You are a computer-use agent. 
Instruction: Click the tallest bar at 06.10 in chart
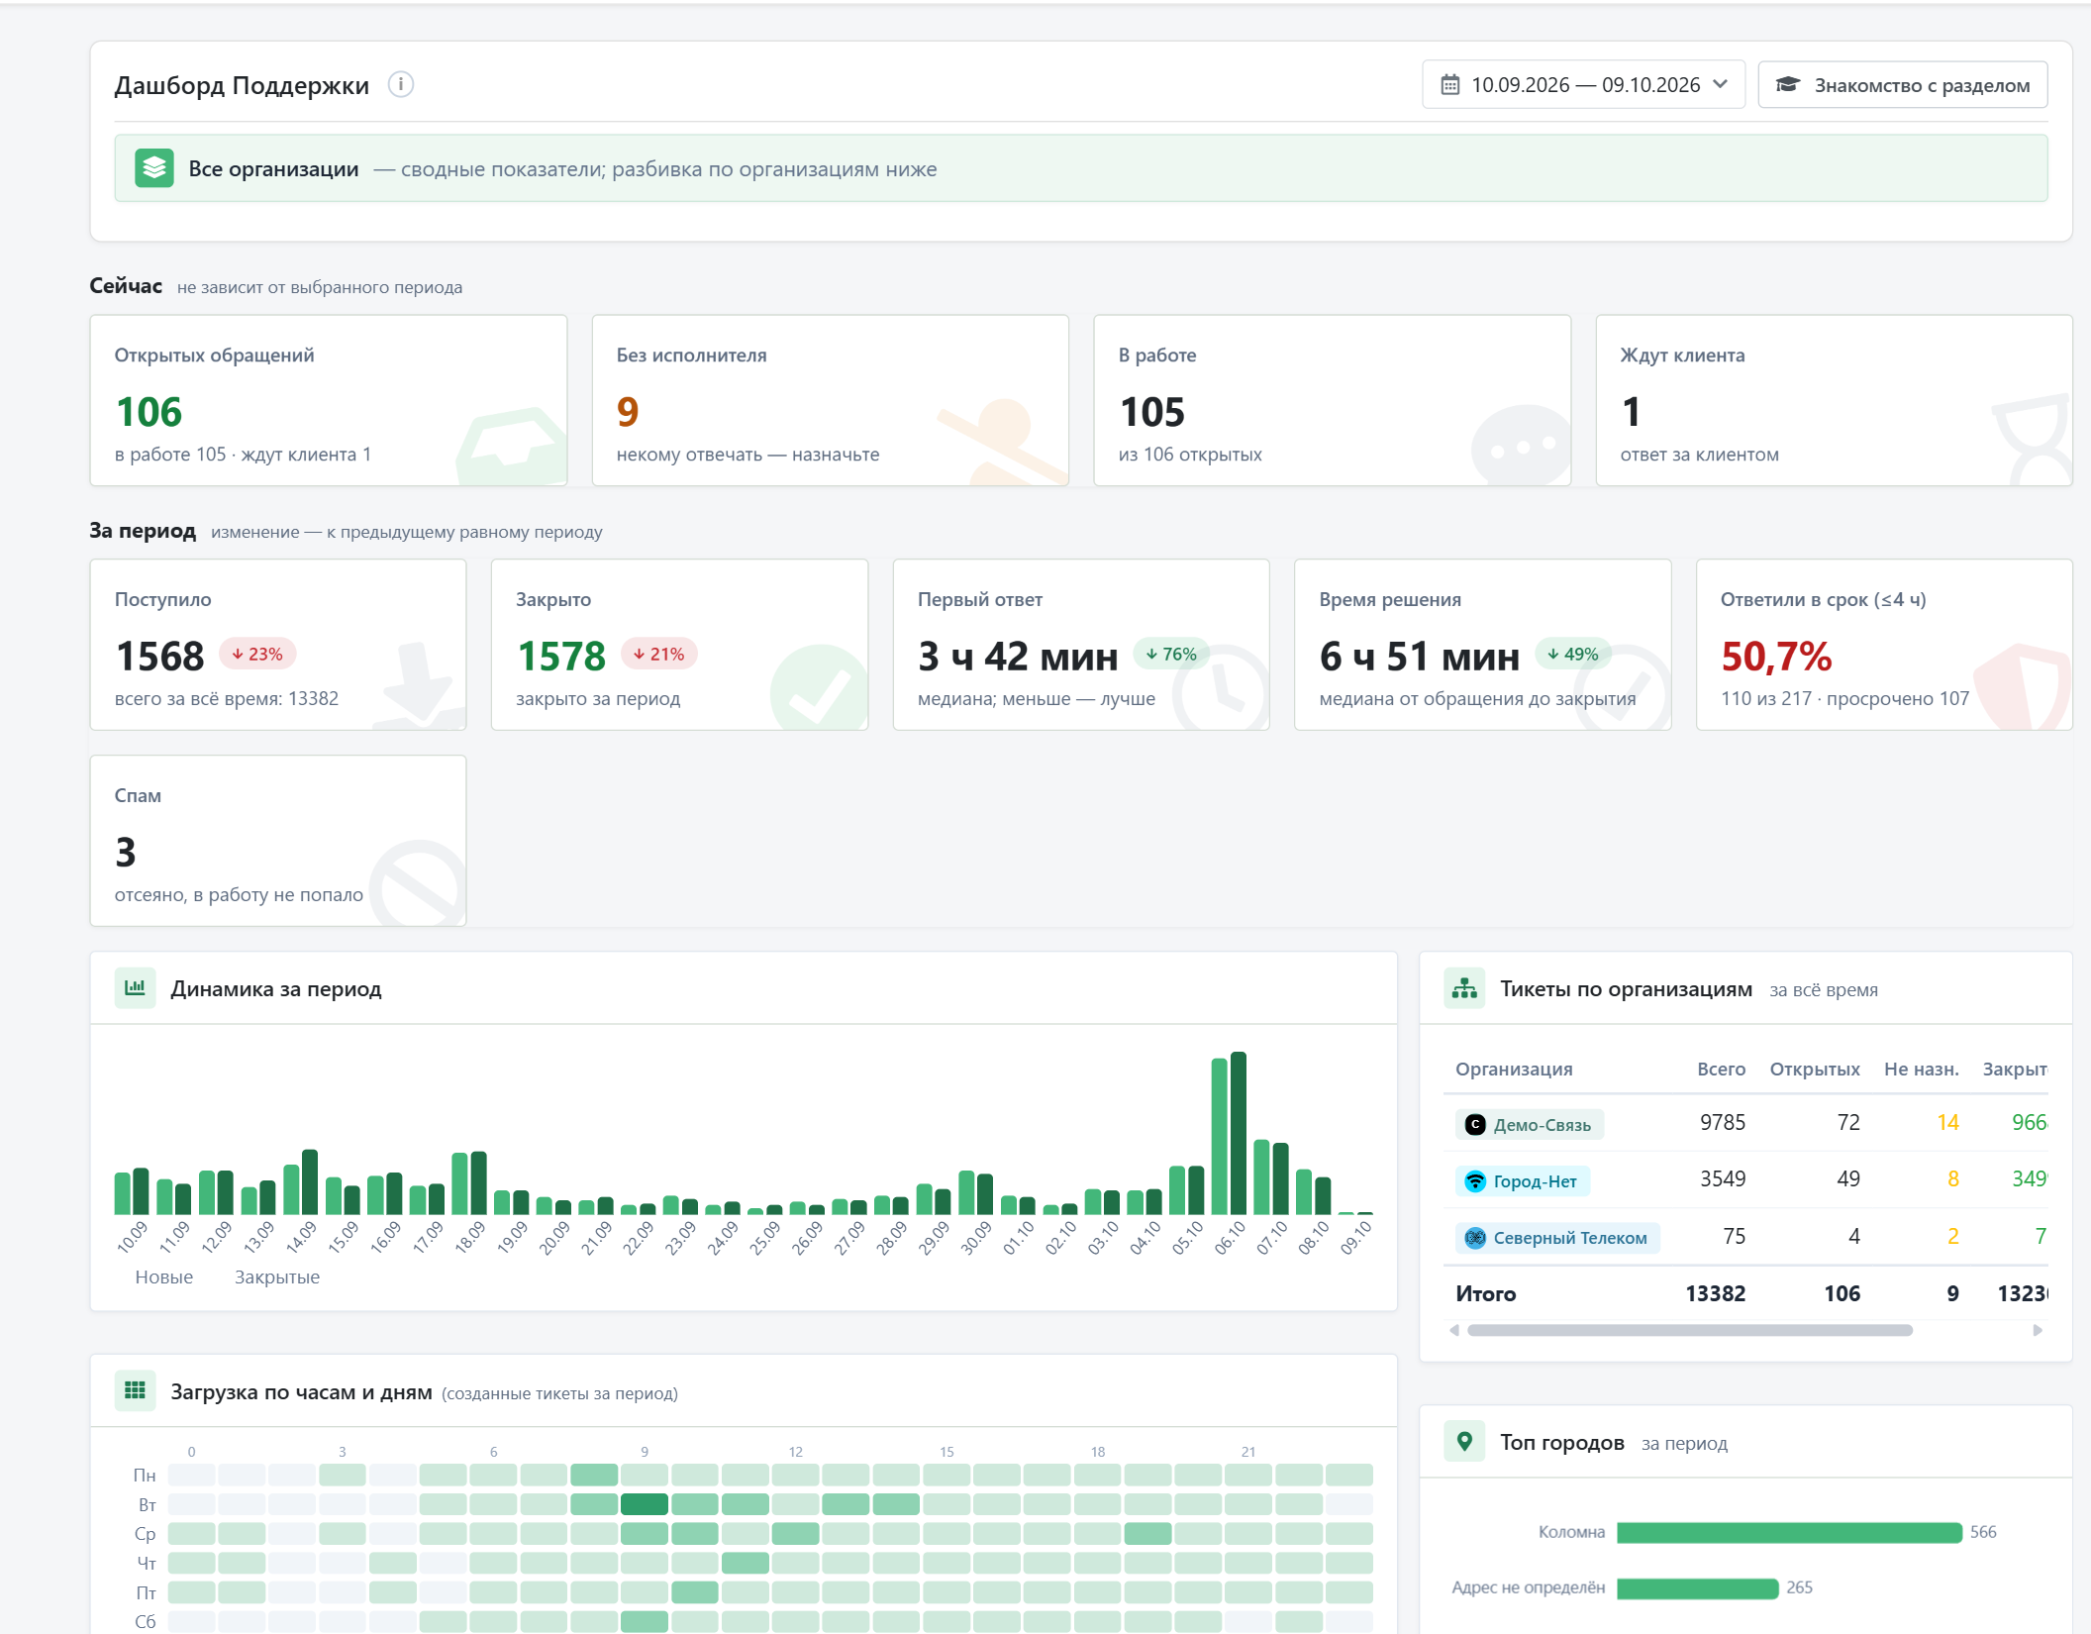pos(1238,1133)
